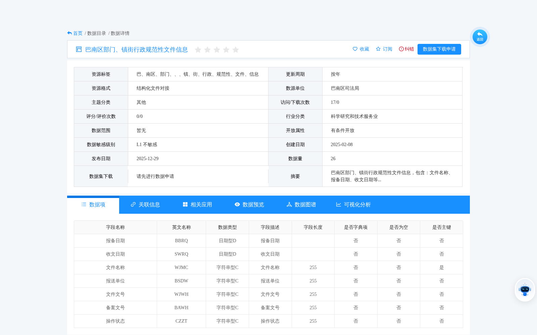Switch to the 可视化分析 tab
Screen dimensions: 537x335
click(x=353, y=205)
